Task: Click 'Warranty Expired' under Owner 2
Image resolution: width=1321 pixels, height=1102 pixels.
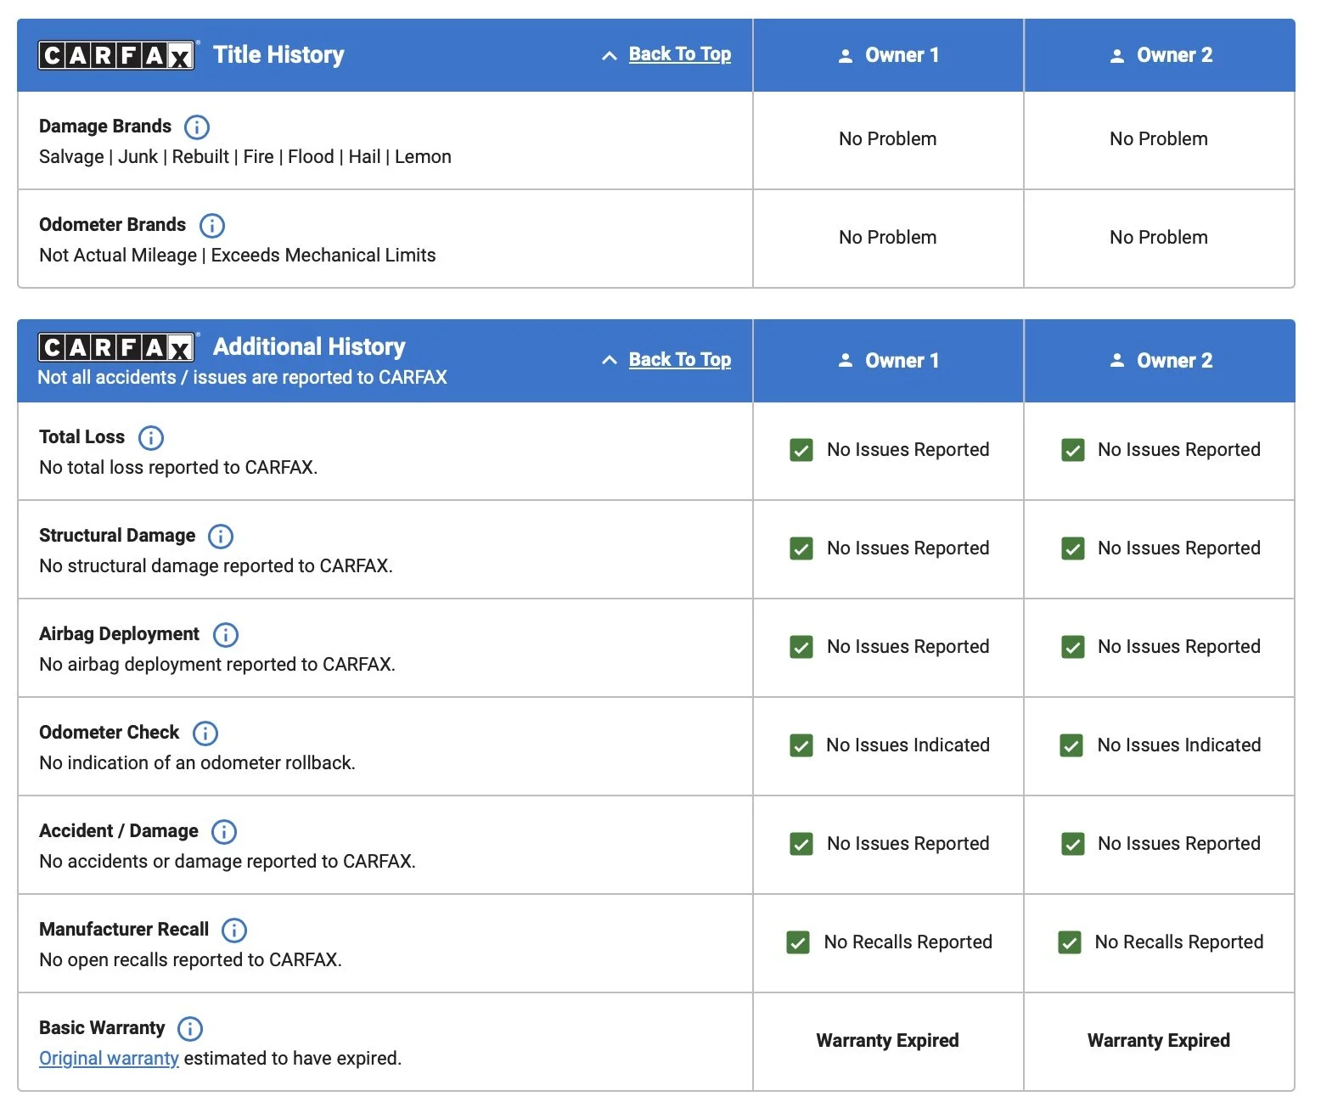Action: 1159,1041
